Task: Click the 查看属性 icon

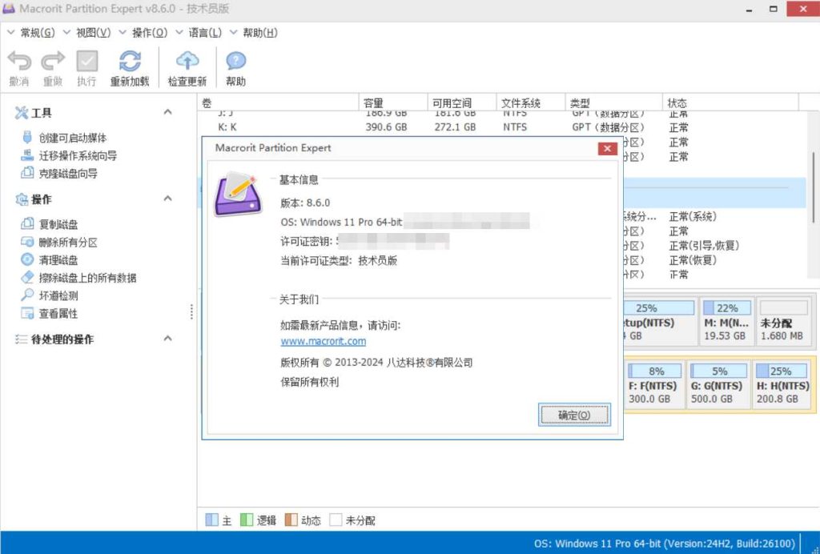Action: tap(27, 312)
